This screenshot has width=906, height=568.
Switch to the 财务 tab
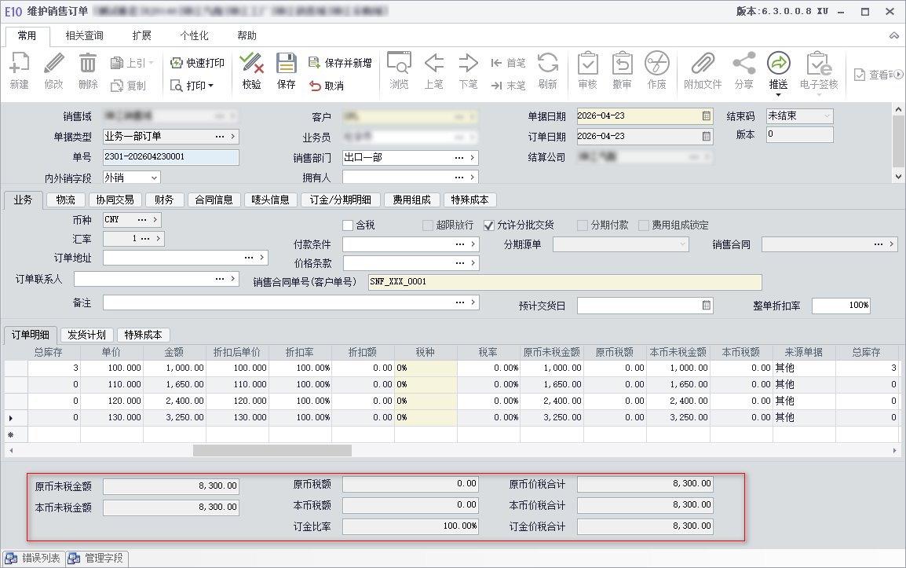[x=163, y=200]
